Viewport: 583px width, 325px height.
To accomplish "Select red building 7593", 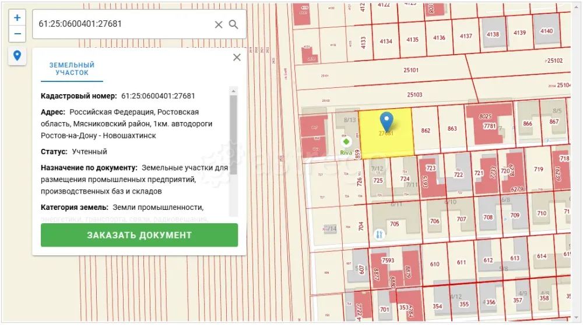I will pos(388,260).
